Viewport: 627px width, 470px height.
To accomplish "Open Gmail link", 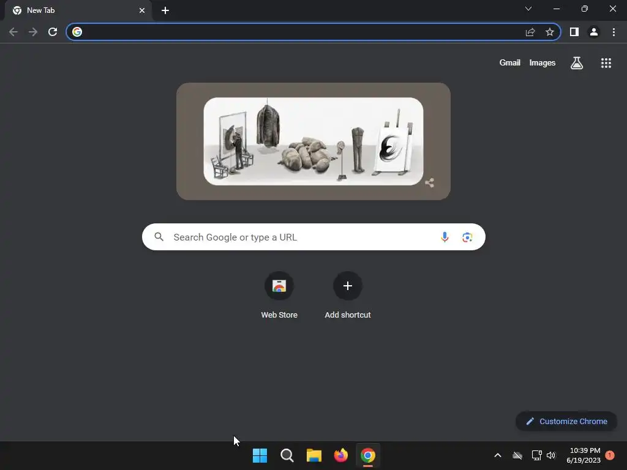I will point(510,63).
